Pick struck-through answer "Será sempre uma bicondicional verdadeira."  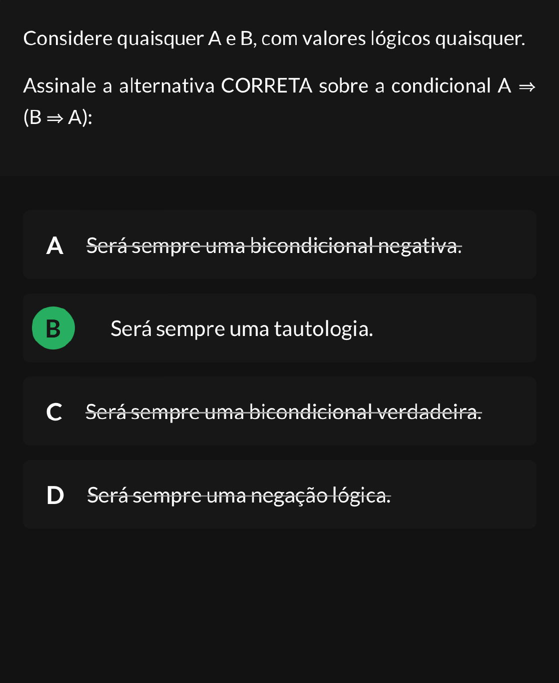coord(283,412)
